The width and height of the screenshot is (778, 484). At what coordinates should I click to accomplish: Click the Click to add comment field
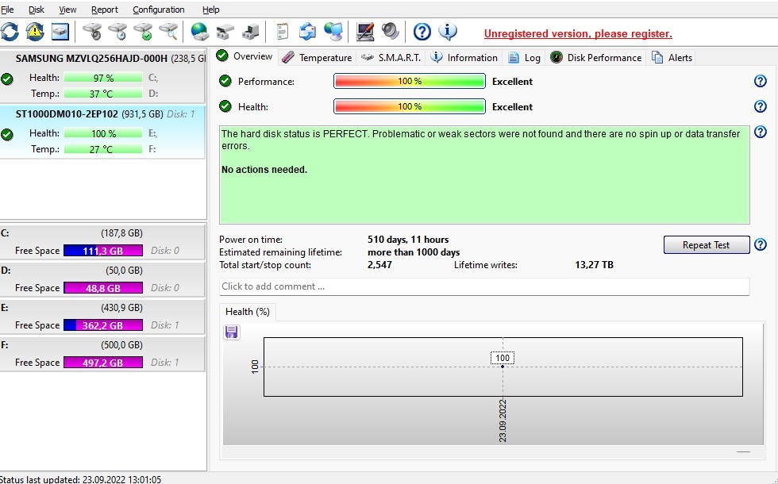[x=483, y=286]
